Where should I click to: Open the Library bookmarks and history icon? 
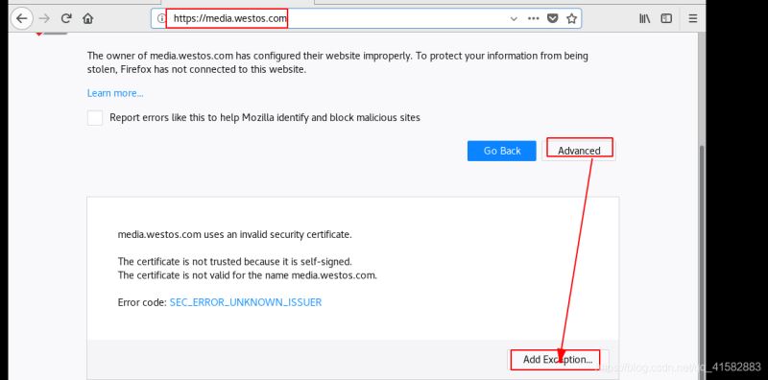pyautogui.click(x=644, y=18)
